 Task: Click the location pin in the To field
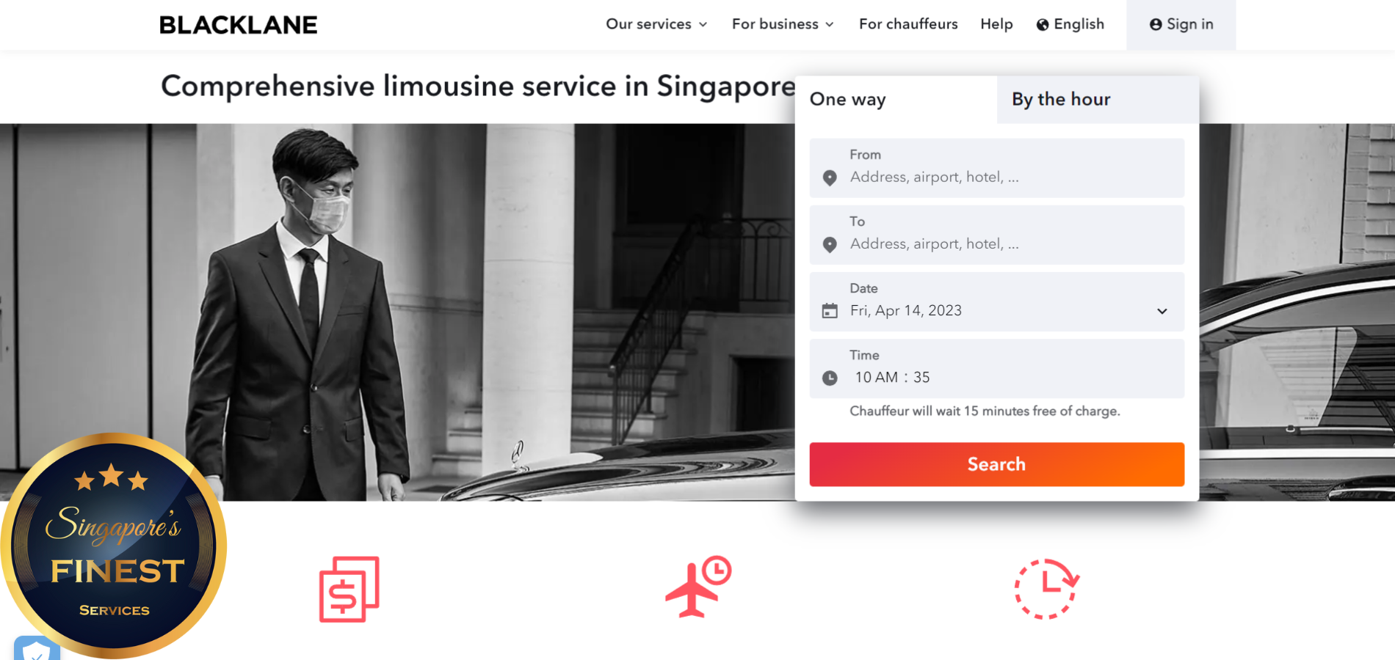830,245
